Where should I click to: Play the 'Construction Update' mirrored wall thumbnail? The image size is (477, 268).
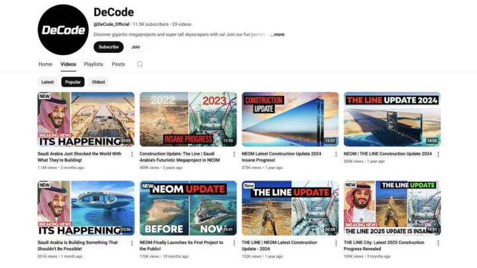tap(290, 119)
